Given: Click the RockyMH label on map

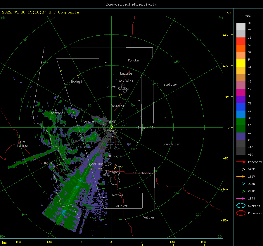Looking at the screenshot, I should 77,82.
